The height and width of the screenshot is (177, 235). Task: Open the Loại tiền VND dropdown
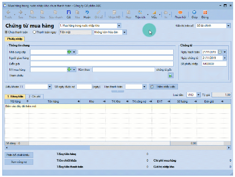[198, 95]
